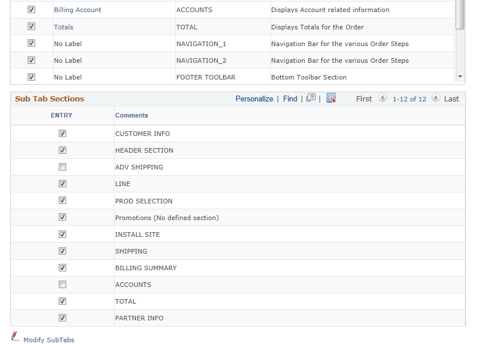
Task: Enable the ACCOUNTS entry checkbox
Action: (62, 284)
